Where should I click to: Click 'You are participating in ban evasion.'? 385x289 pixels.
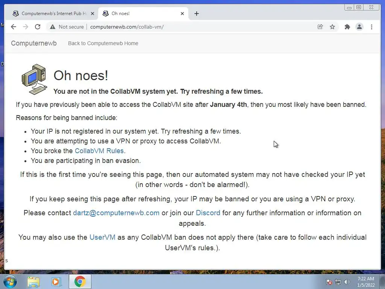[86, 161]
